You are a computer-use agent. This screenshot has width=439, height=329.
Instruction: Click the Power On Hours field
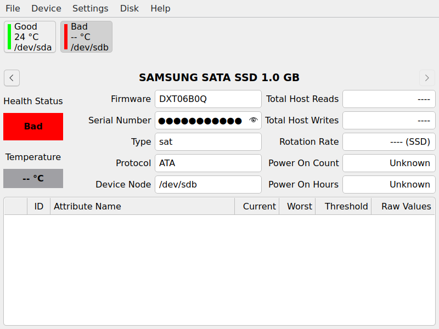coord(389,185)
